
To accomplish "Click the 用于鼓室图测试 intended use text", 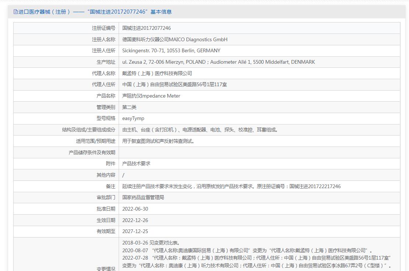I will click(158, 141).
